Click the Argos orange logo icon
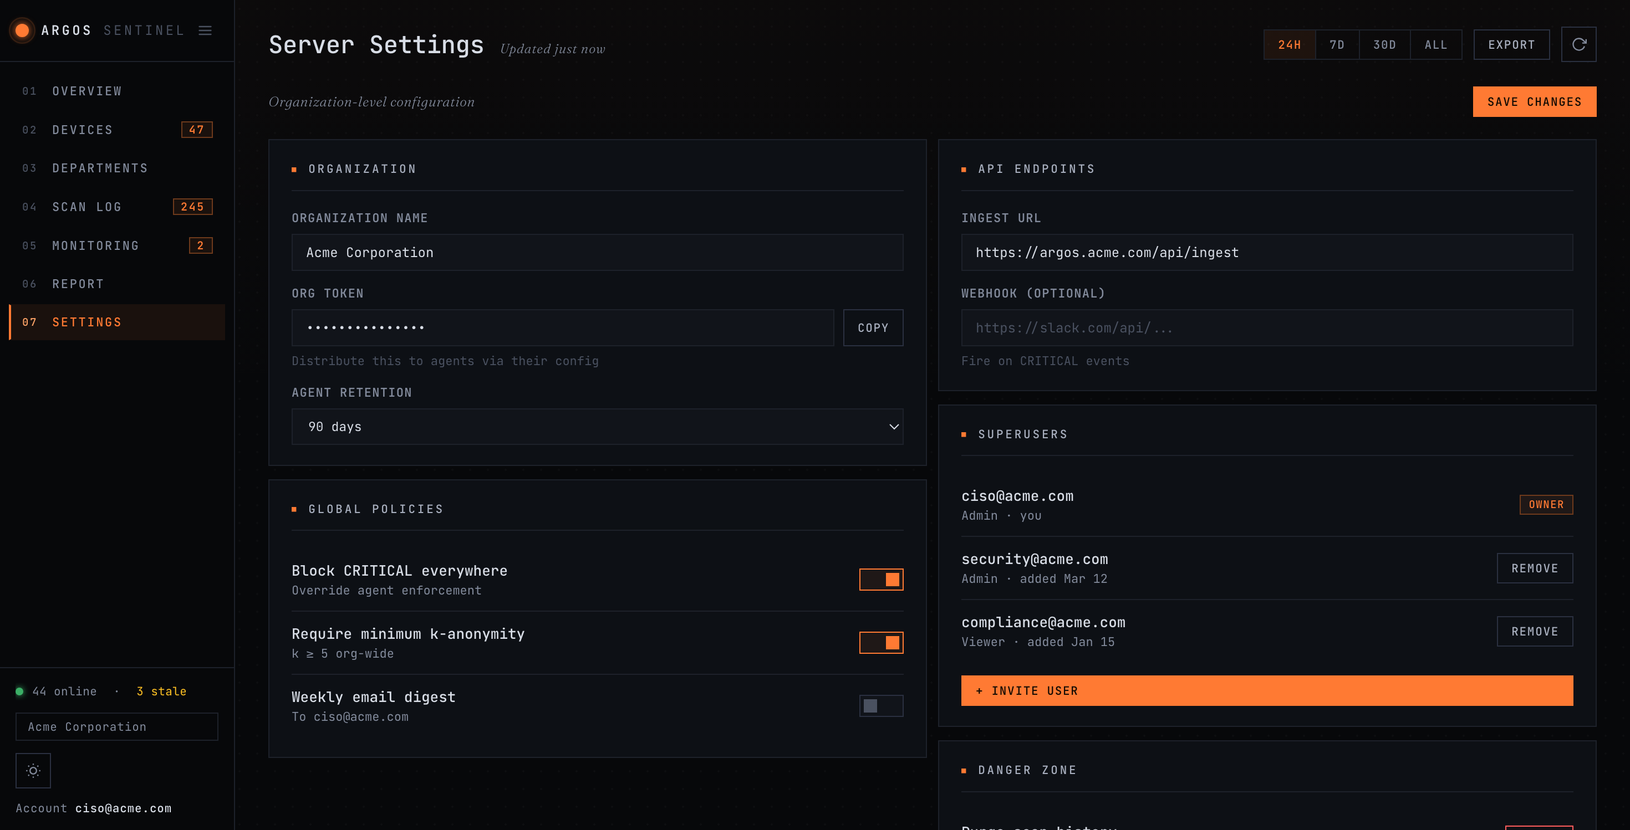 coord(22,30)
